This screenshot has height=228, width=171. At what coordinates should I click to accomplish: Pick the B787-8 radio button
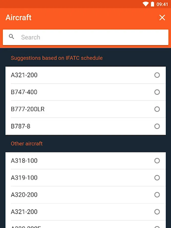pos(157,126)
